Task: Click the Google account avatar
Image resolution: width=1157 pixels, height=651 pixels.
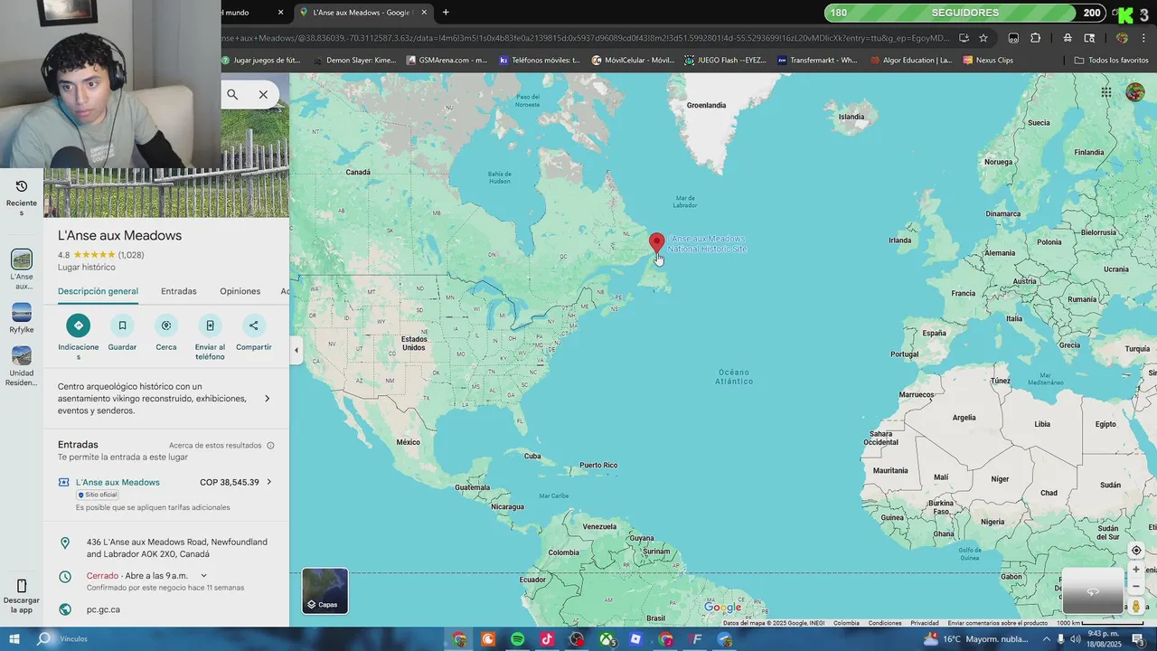Action: click(x=1134, y=92)
